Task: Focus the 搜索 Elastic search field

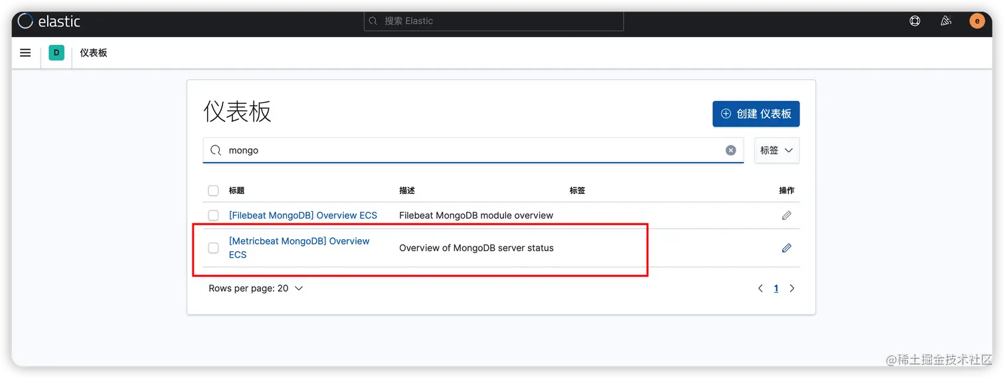Action: [x=493, y=21]
